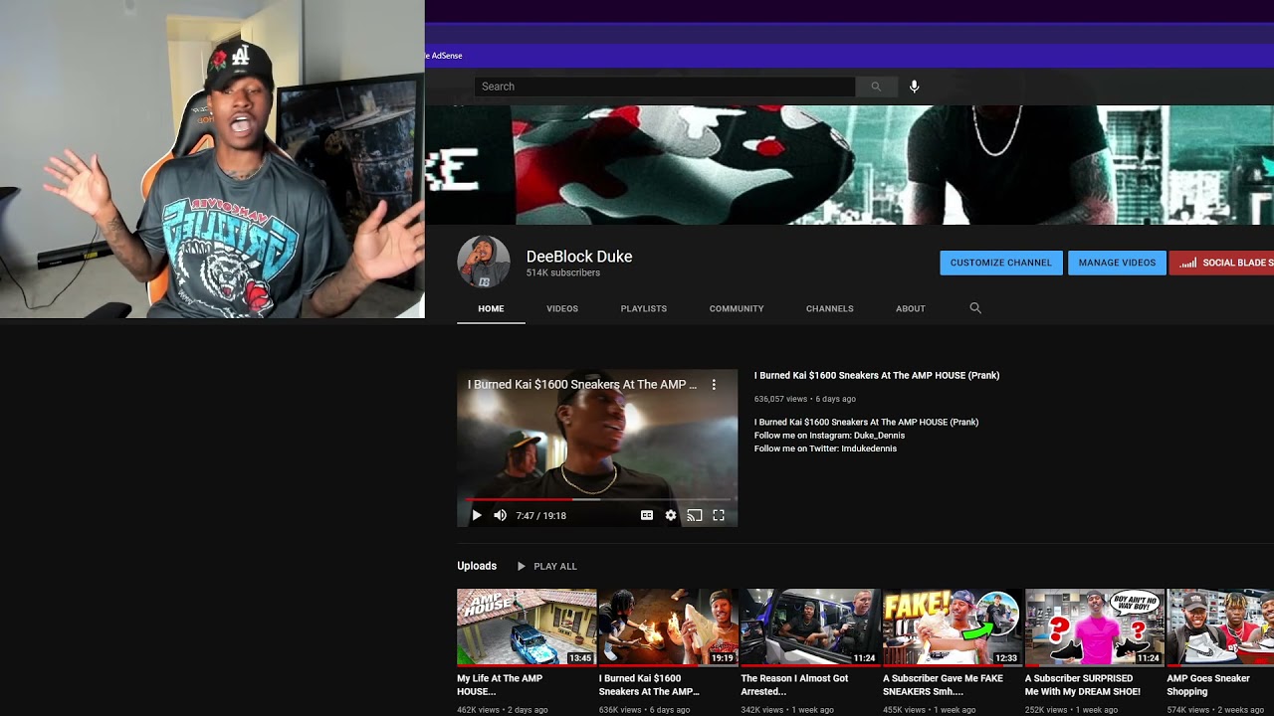Click the '514K subscribers' text
Image resolution: width=1274 pixels, height=716 pixels.
tap(563, 272)
